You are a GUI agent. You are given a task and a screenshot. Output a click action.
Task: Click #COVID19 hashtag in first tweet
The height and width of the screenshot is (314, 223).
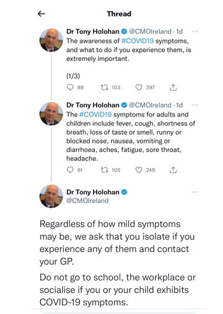coord(138,41)
